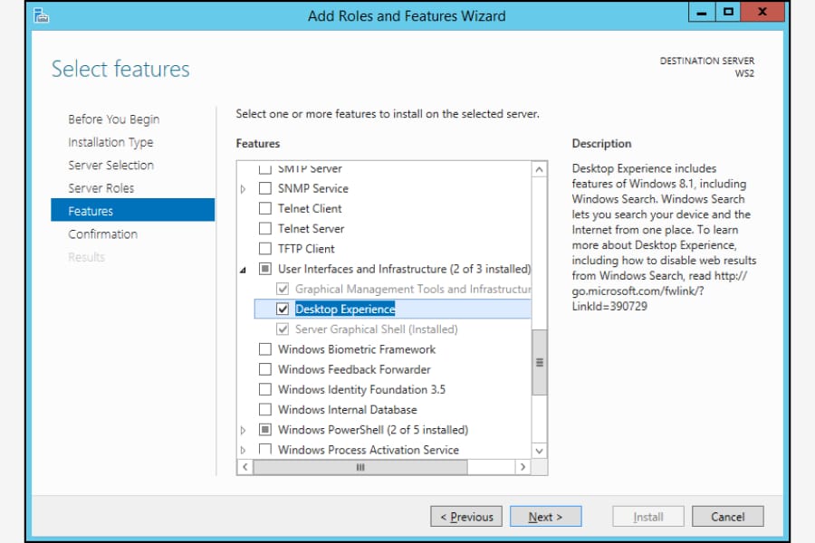Image resolution: width=815 pixels, height=543 pixels.
Task: Enable Windows Feedback Forwarder checkbox
Action: click(x=265, y=369)
